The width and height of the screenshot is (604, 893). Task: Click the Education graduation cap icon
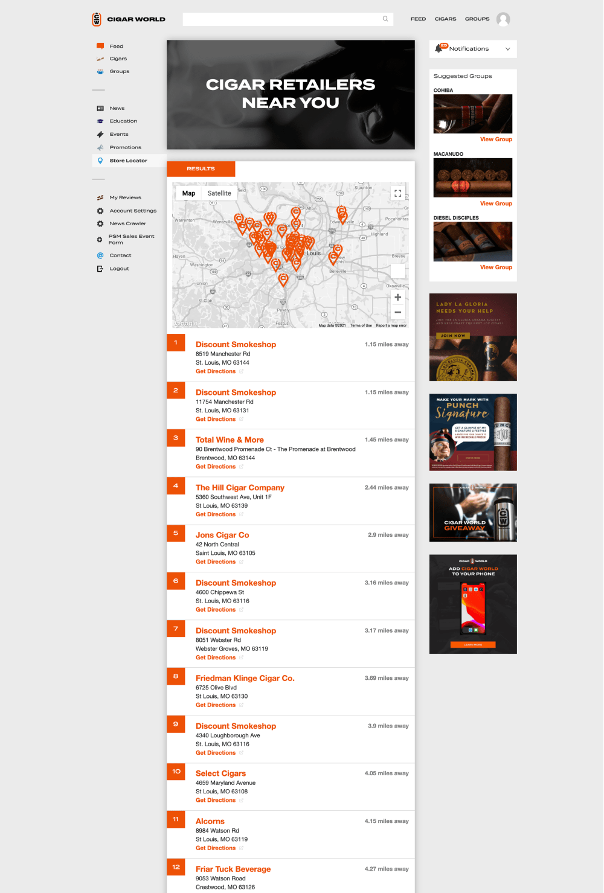[x=100, y=121]
